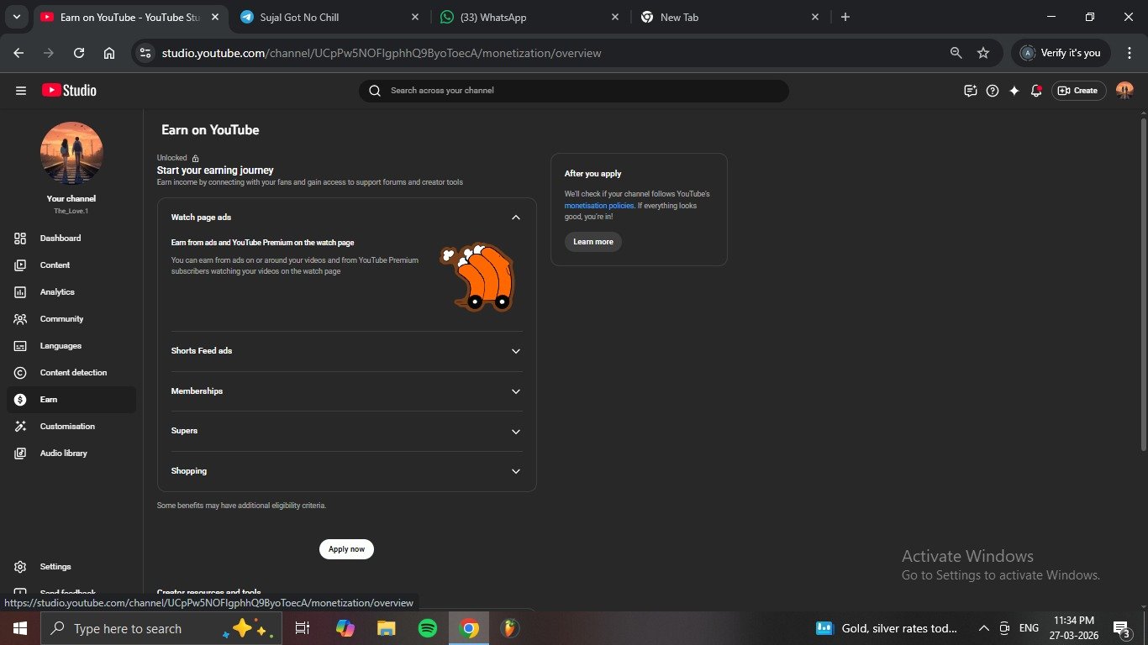Bookmark this page with star icon
The width and height of the screenshot is (1148, 645).
983,53
